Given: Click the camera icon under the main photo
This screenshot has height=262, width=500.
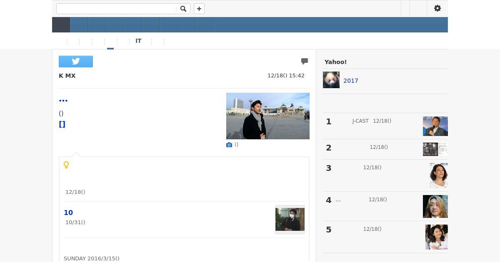Looking at the screenshot, I should [x=229, y=145].
